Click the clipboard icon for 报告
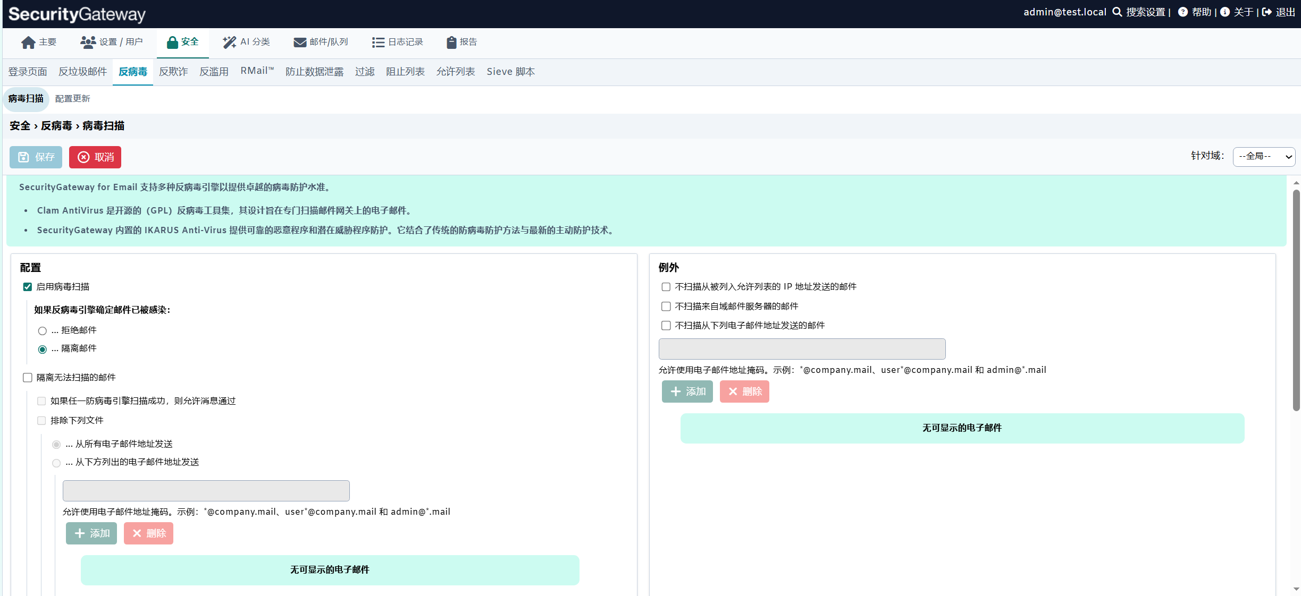The image size is (1301, 596). (451, 42)
